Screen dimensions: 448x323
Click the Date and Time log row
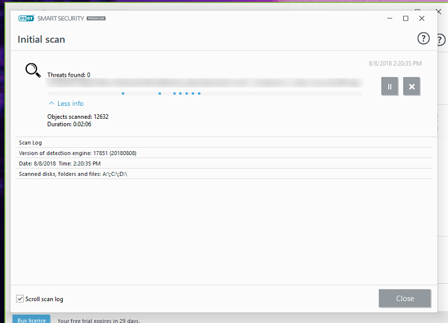tap(60, 163)
